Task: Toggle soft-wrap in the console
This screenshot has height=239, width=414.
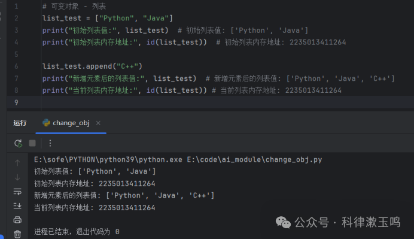Action: pos(17,192)
